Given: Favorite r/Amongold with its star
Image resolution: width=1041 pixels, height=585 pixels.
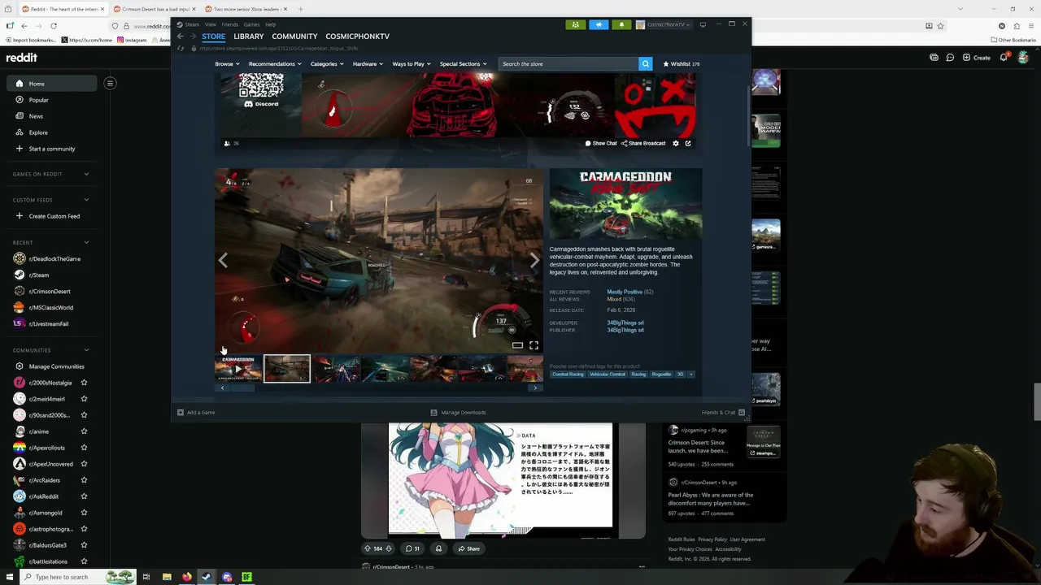Looking at the screenshot, I should [x=84, y=513].
